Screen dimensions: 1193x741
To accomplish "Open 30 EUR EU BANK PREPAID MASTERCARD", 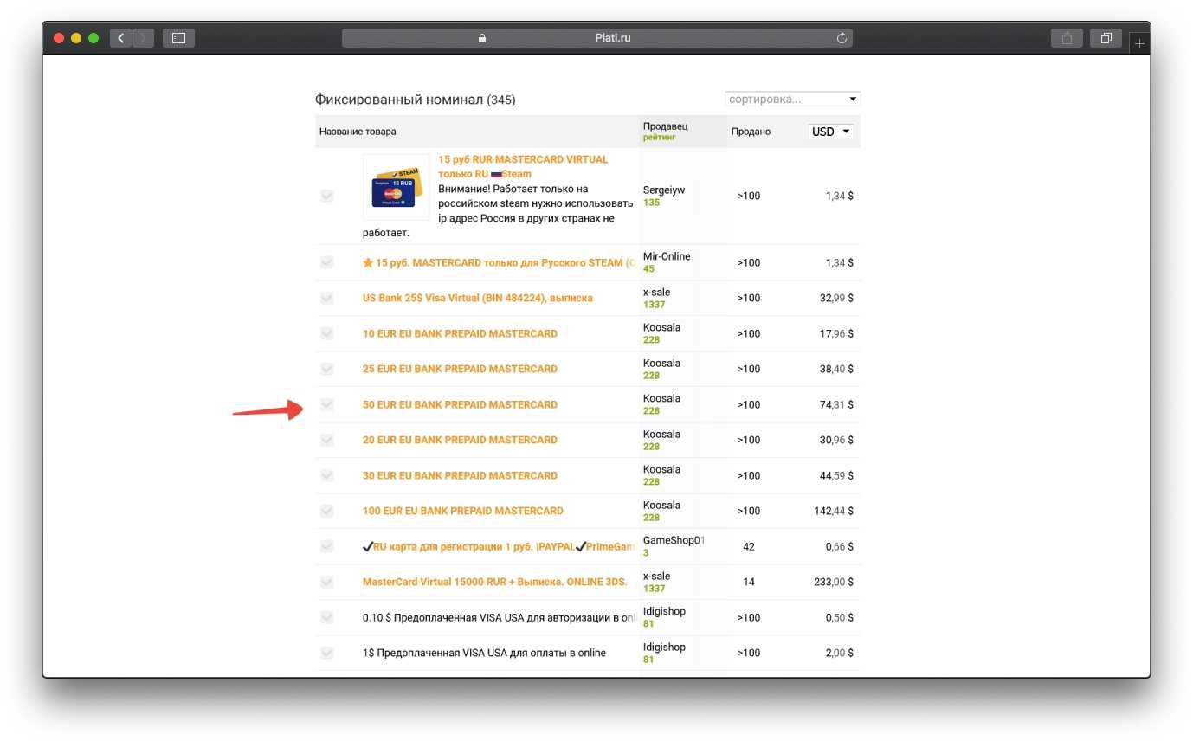I will pos(460,475).
